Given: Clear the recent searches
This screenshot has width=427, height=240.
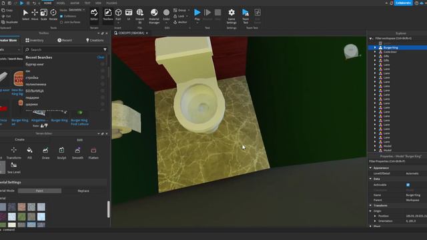Looking at the screenshot, I should click(101, 57).
